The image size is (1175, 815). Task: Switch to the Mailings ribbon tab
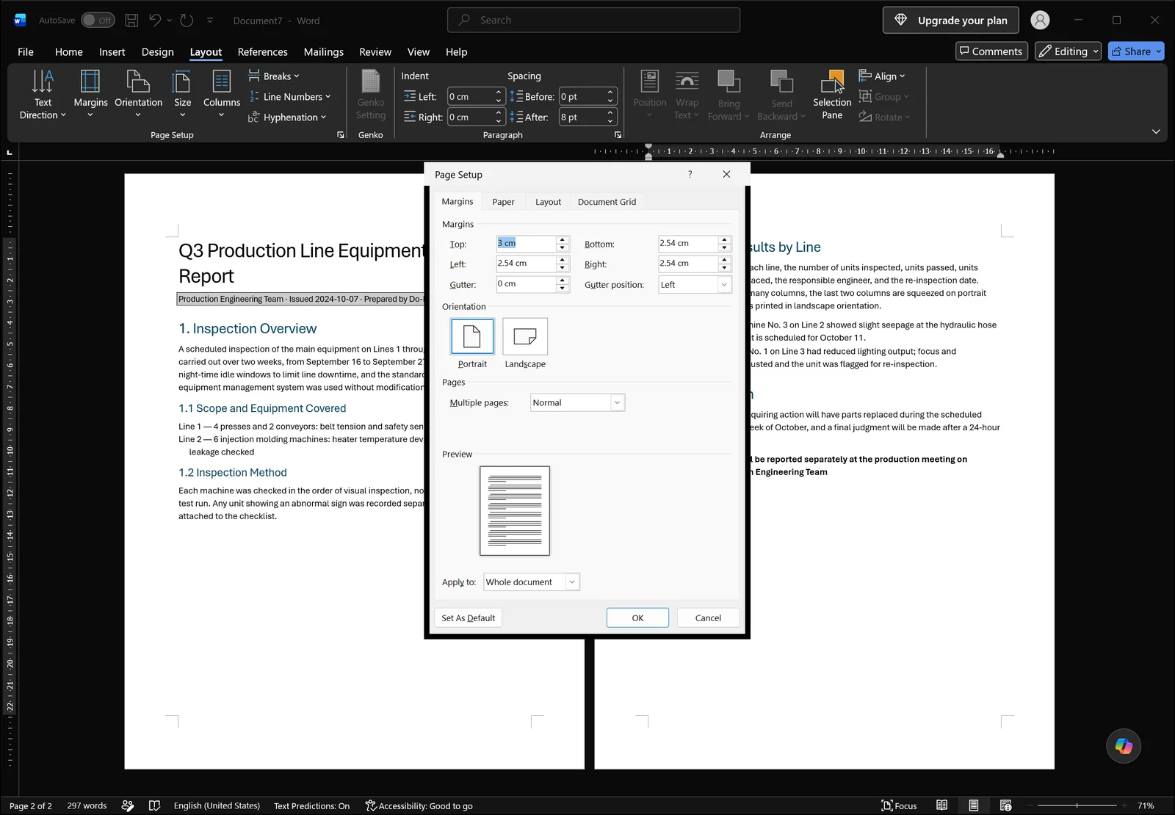324,52
